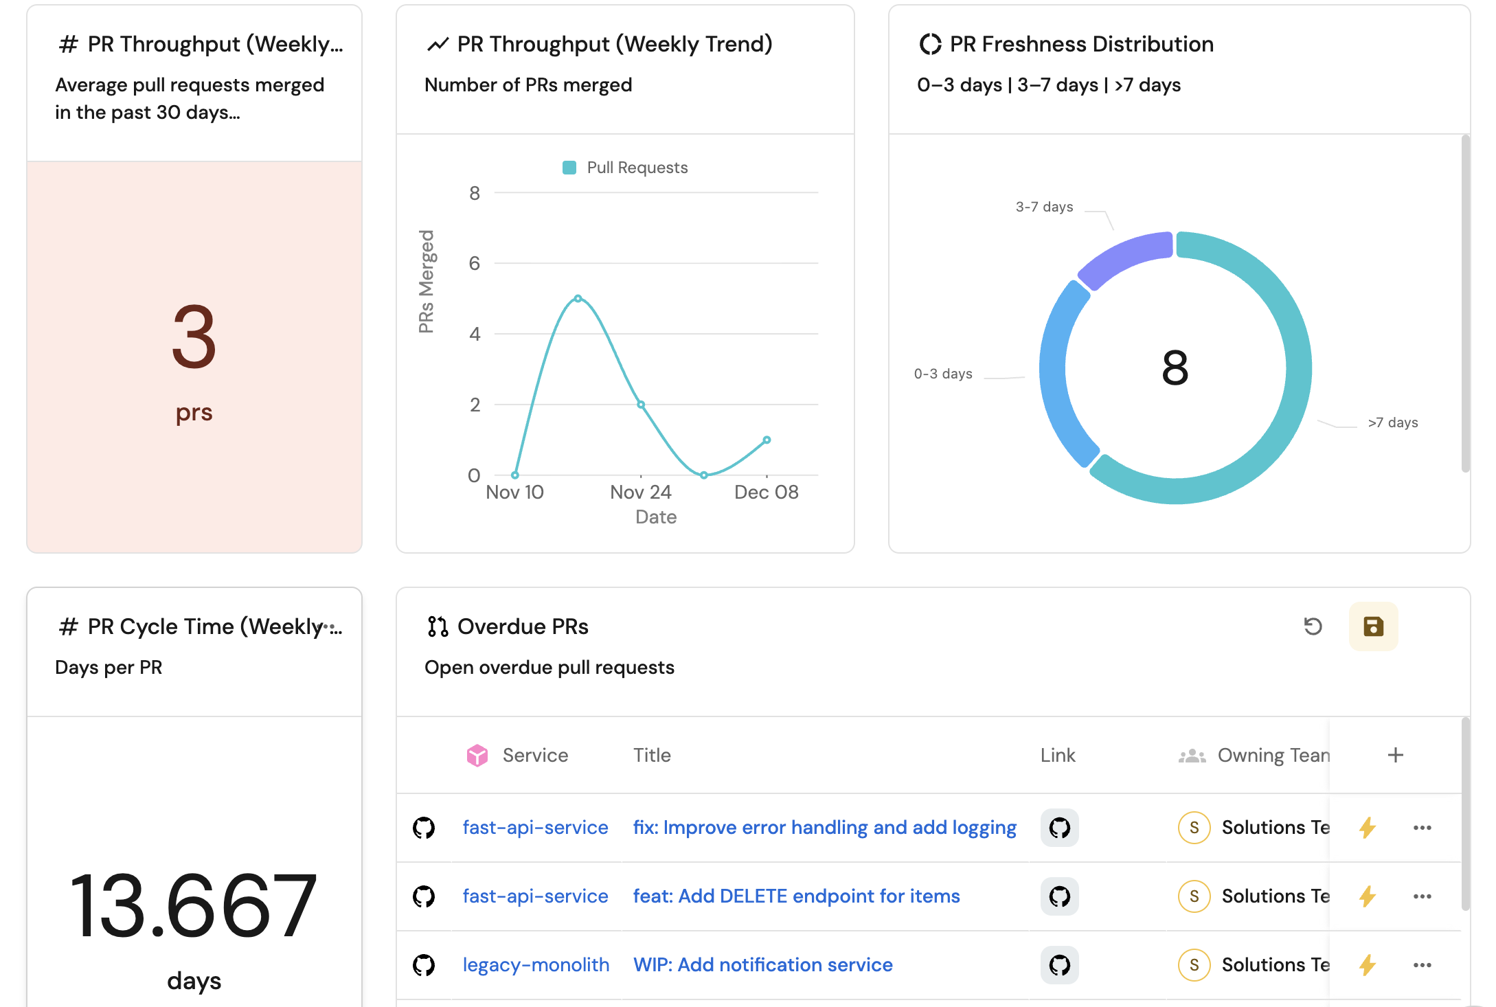Click the Title column header
This screenshot has height=1007, width=1496.
click(x=651, y=755)
